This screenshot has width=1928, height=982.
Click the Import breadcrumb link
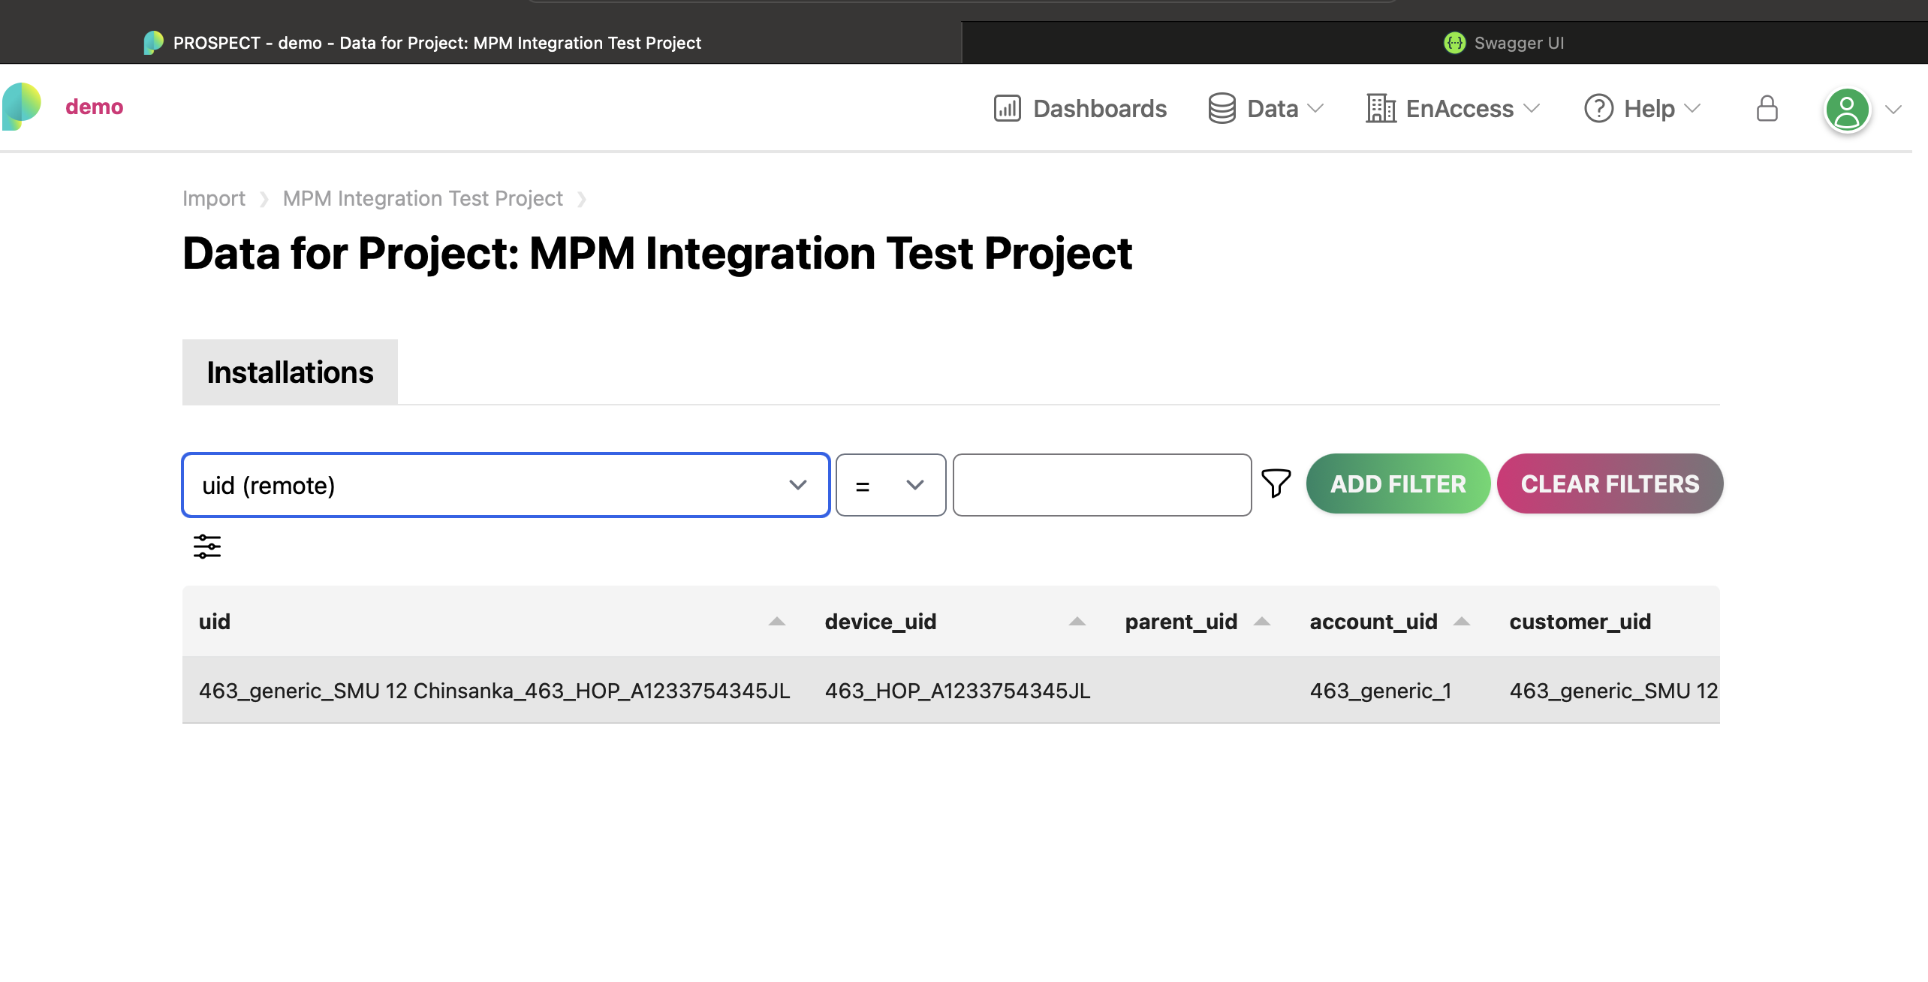tap(213, 197)
